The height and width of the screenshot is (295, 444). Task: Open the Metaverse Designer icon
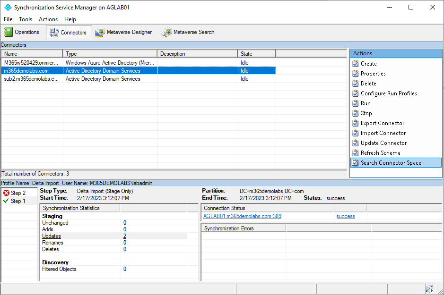coord(99,32)
